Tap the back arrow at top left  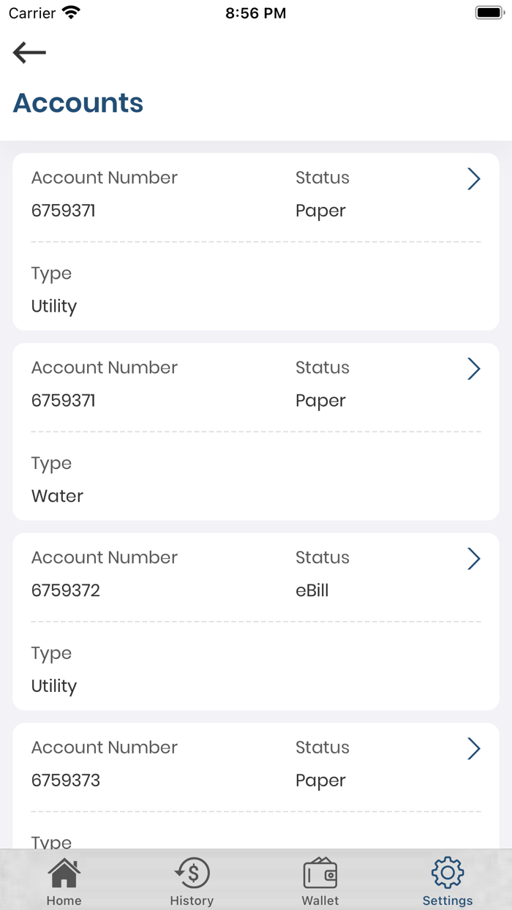(29, 52)
